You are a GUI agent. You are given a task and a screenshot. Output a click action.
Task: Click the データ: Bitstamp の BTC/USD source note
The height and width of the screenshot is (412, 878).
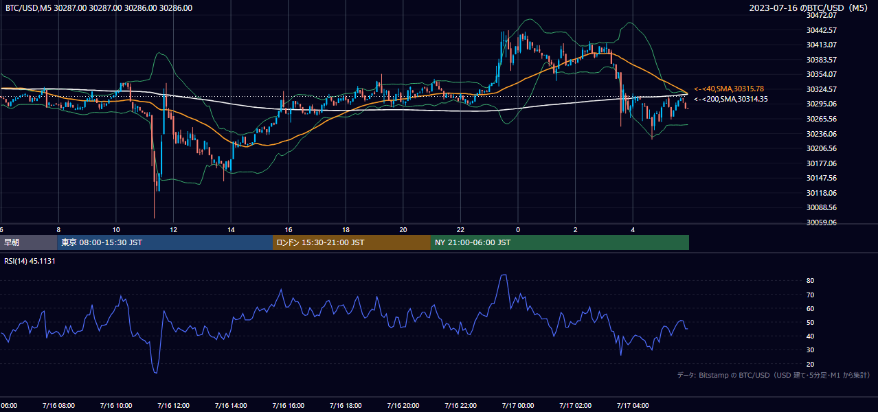[x=774, y=375]
